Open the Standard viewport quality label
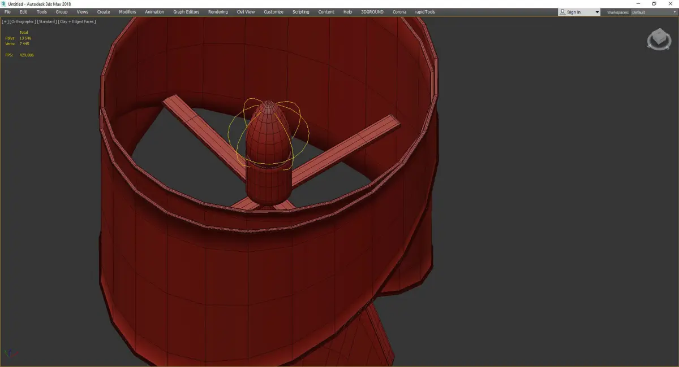Viewport: 679px width, 367px height. coord(46,21)
